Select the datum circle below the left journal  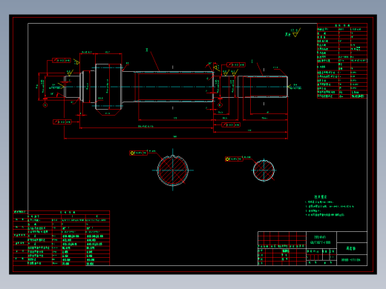45,105
